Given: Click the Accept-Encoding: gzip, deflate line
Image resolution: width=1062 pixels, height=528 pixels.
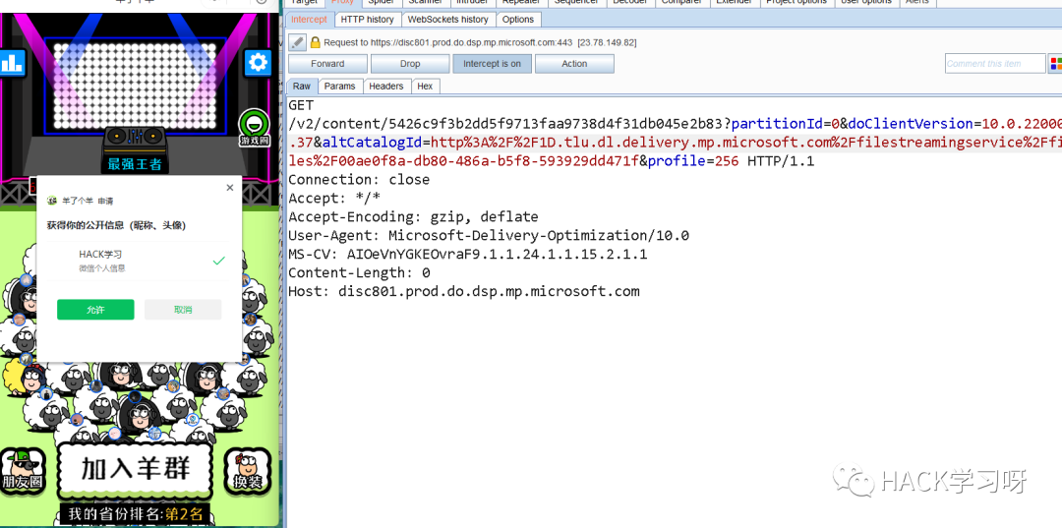Looking at the screenshot, I should (413, 217).
